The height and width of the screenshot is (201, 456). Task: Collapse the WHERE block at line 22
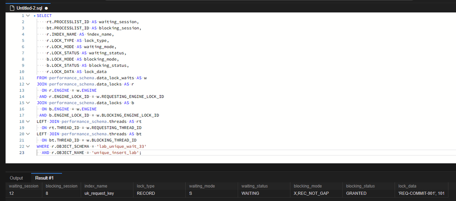(x=28, y=146)
